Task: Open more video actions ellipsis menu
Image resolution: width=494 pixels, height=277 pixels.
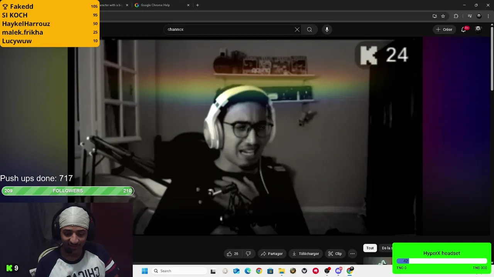Action: (352, 254)
